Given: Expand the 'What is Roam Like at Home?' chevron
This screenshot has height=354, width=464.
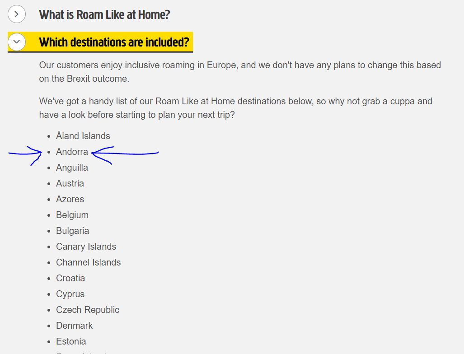Looking at the screenshot, I should click(17, 14).
